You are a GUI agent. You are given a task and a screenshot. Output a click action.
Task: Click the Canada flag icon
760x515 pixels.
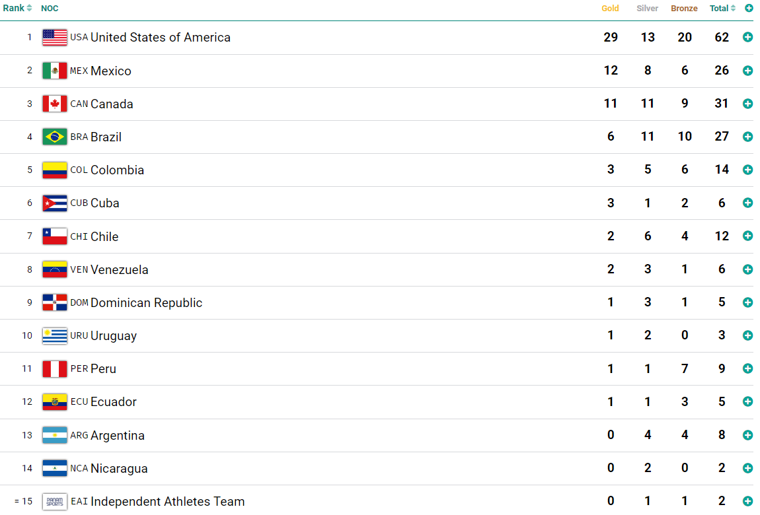click(55, 104)
